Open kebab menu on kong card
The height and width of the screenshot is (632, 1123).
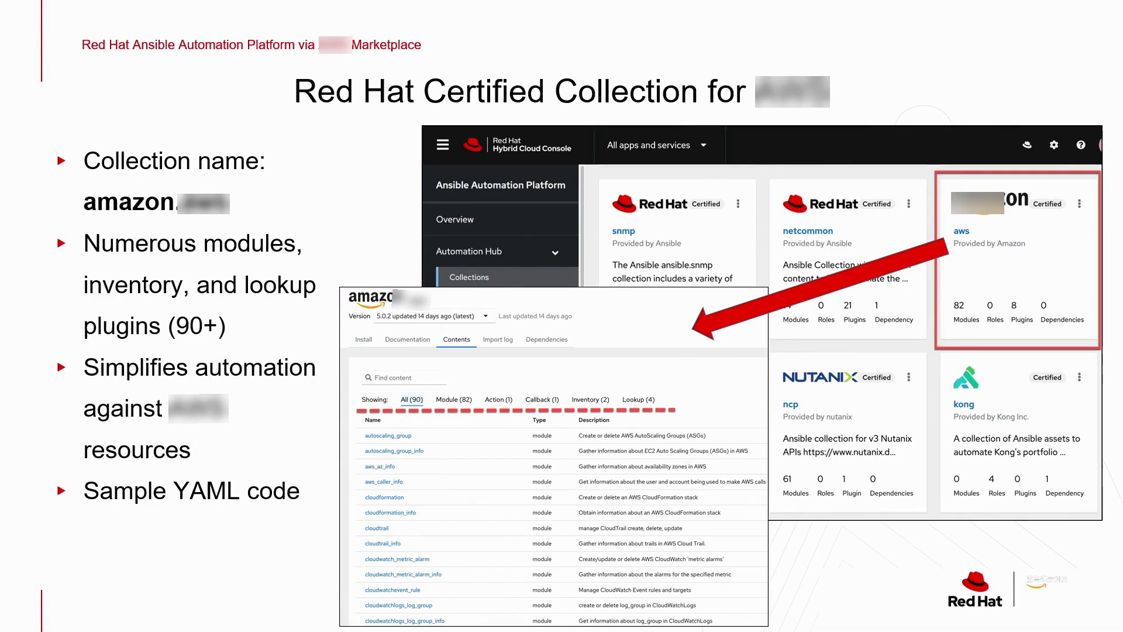(x=1079, y=377)
